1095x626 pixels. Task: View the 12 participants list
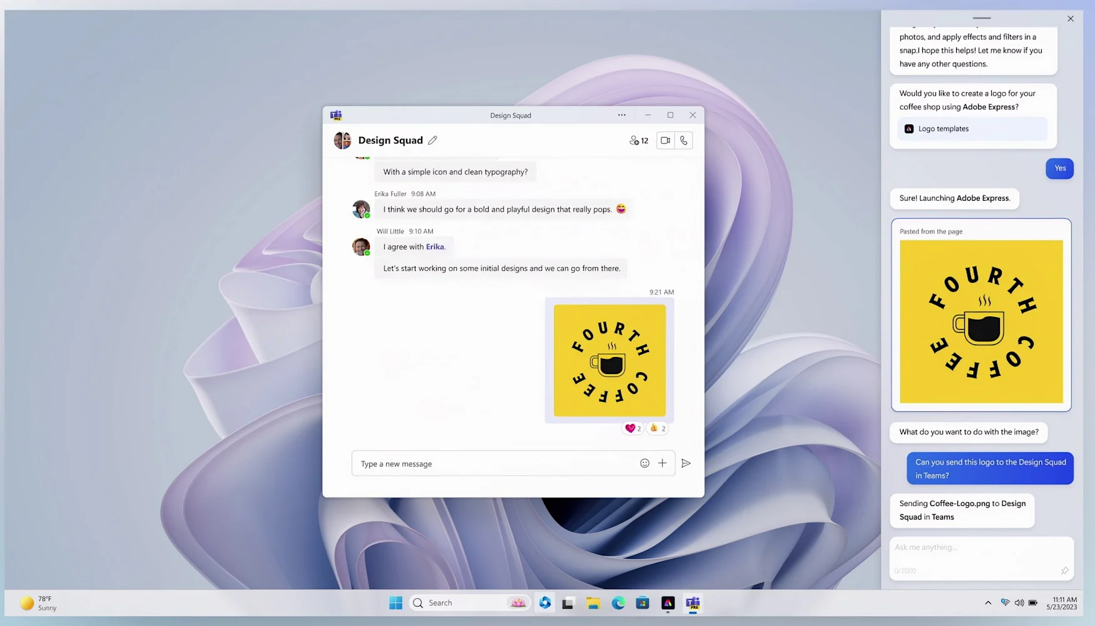click(x=639, y=141)
